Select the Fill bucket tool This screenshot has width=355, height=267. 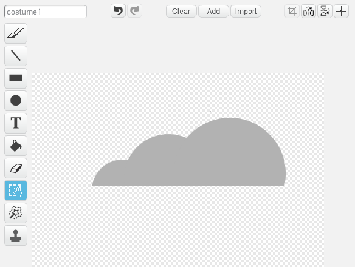[16, 146]
